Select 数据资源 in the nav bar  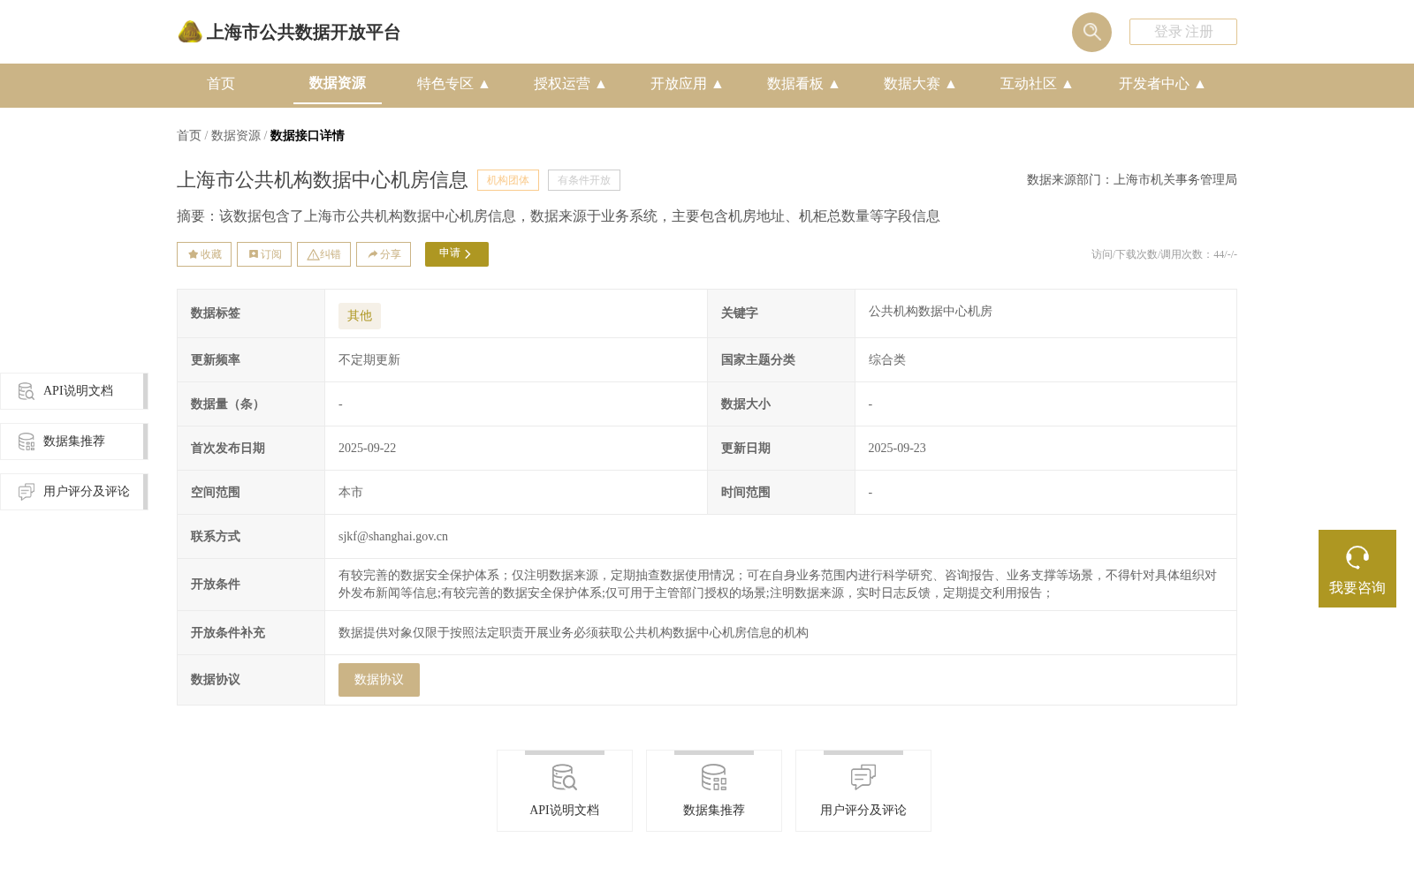click(x=338, y=83)
